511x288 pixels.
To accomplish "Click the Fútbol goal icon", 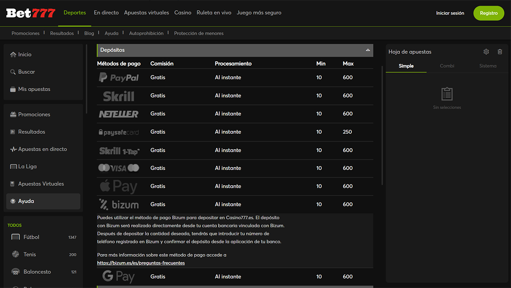I will pos(16,237).
